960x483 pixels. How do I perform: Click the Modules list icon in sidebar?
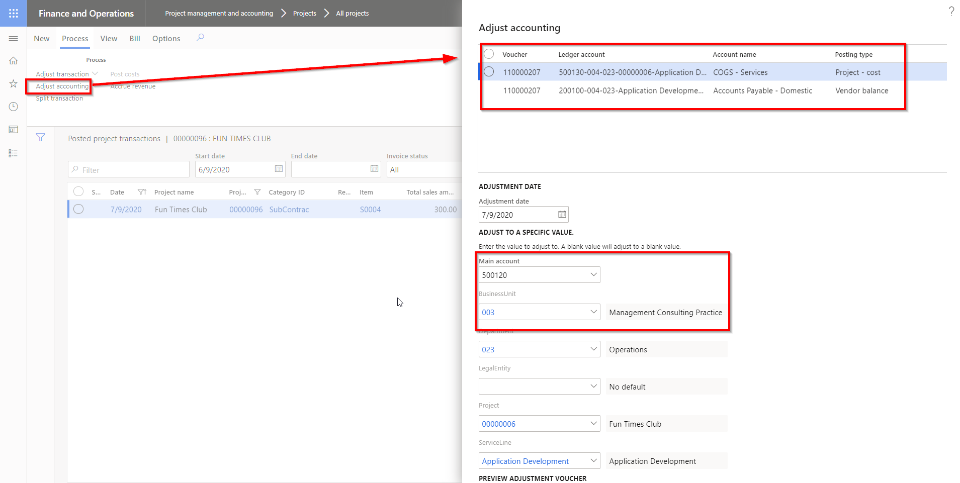[x=13, y=153]
